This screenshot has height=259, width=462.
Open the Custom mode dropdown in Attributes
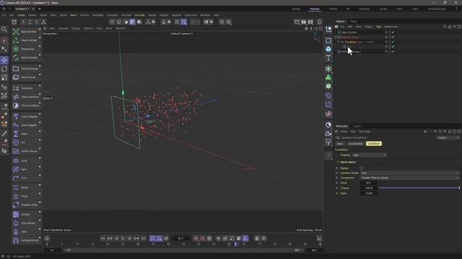[x=448, y=137]
